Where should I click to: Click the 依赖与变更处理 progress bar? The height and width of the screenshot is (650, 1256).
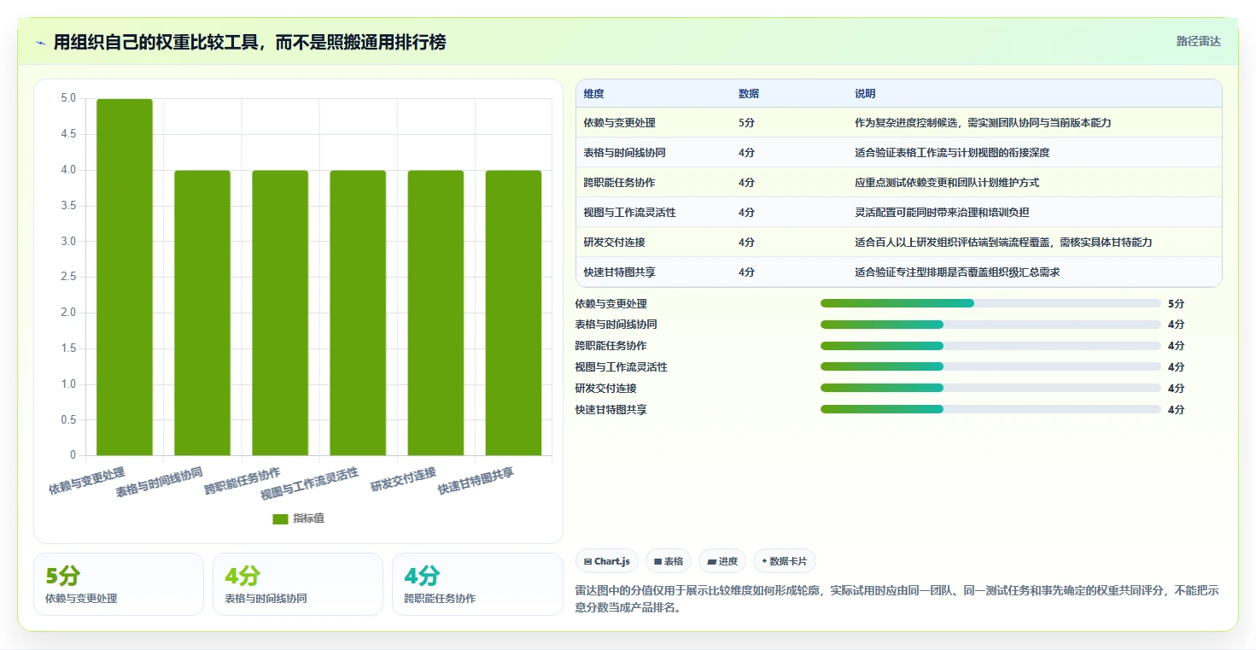click(990, 303)
